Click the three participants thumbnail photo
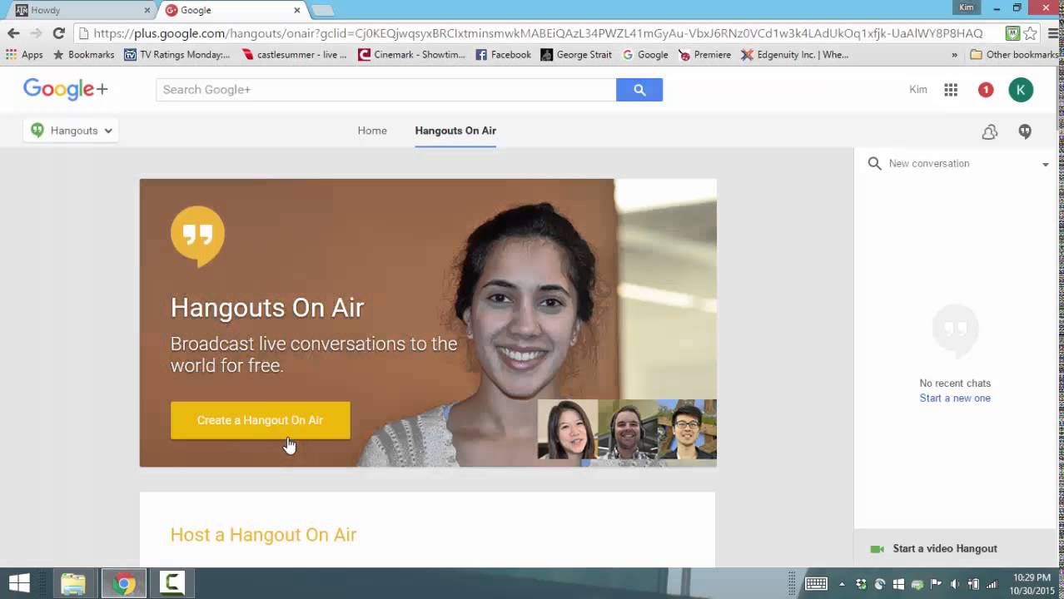1064x599 pixels. pos(627,429)
